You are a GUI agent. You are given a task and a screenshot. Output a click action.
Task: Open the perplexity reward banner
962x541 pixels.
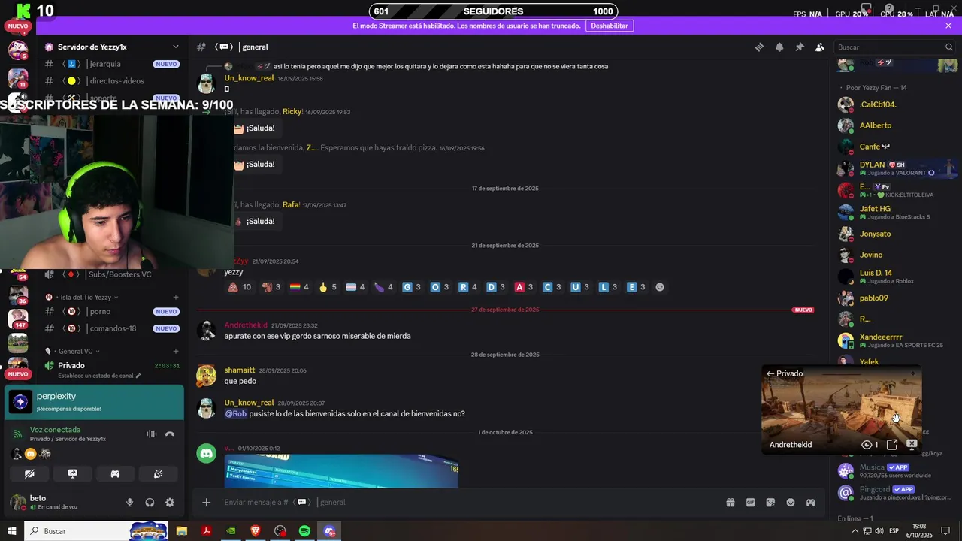(94, 402)
